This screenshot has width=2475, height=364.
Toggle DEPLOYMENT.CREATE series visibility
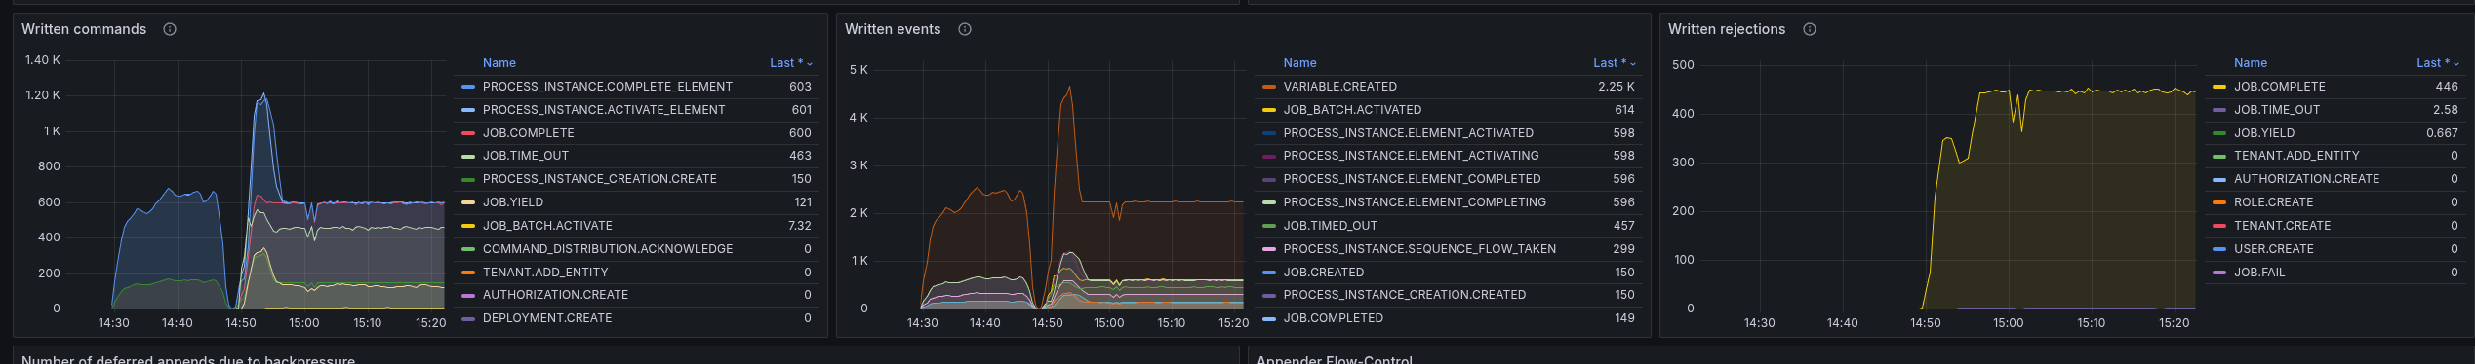(x=547, y=318)
